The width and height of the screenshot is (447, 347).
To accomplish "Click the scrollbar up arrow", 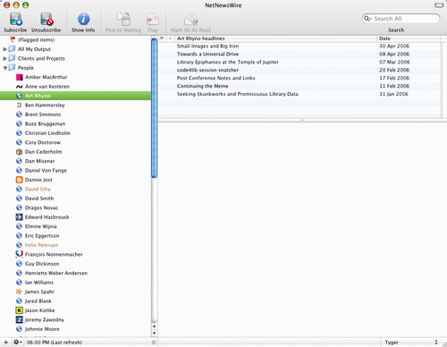I will click(154, 326).
